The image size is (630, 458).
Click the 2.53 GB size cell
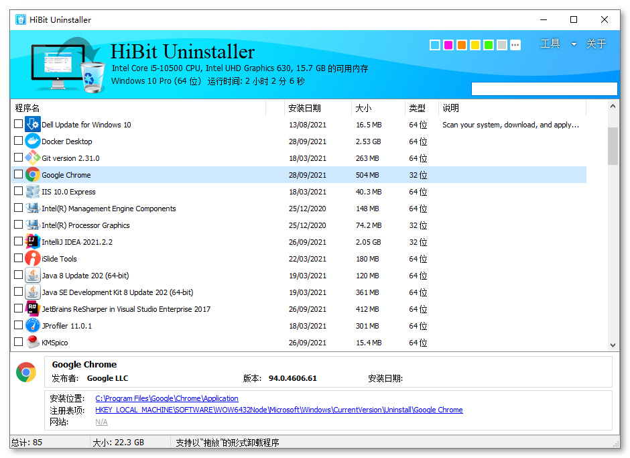(368, 141)
